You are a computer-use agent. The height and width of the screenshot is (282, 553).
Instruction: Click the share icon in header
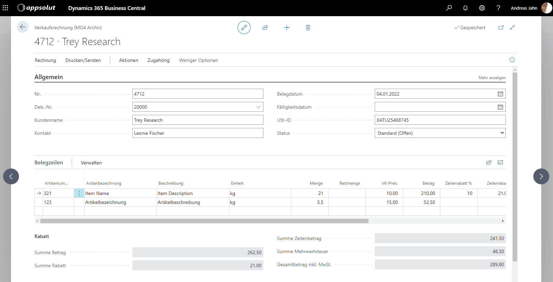click(x=265, y=28)
